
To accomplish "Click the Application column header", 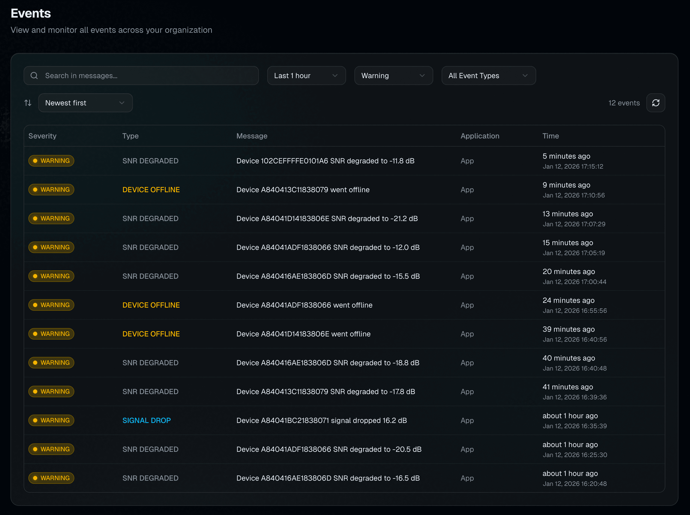I will (x=480, y=136).
